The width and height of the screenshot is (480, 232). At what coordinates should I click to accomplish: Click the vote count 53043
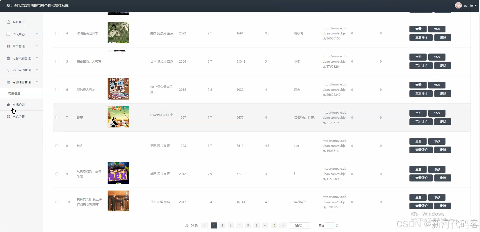coord(241,62)
